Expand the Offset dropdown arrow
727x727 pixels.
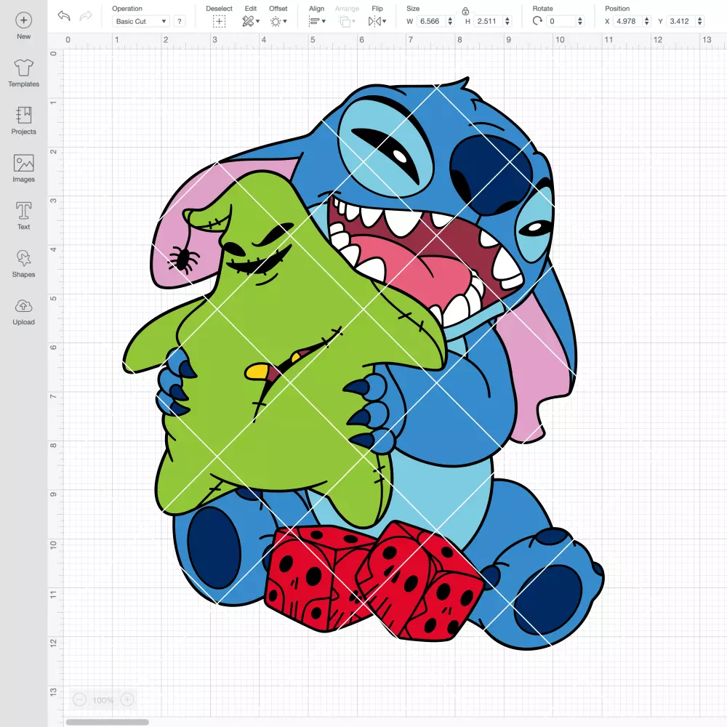click(x=285, y=21)
